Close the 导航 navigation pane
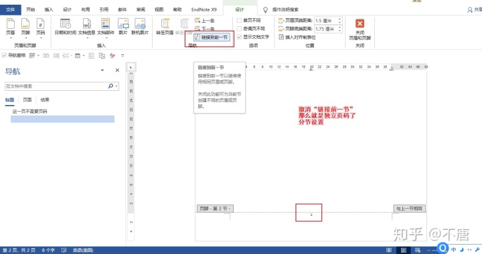Image resolution: width=482 pixels, height=254 pixels. click(117, 70)
